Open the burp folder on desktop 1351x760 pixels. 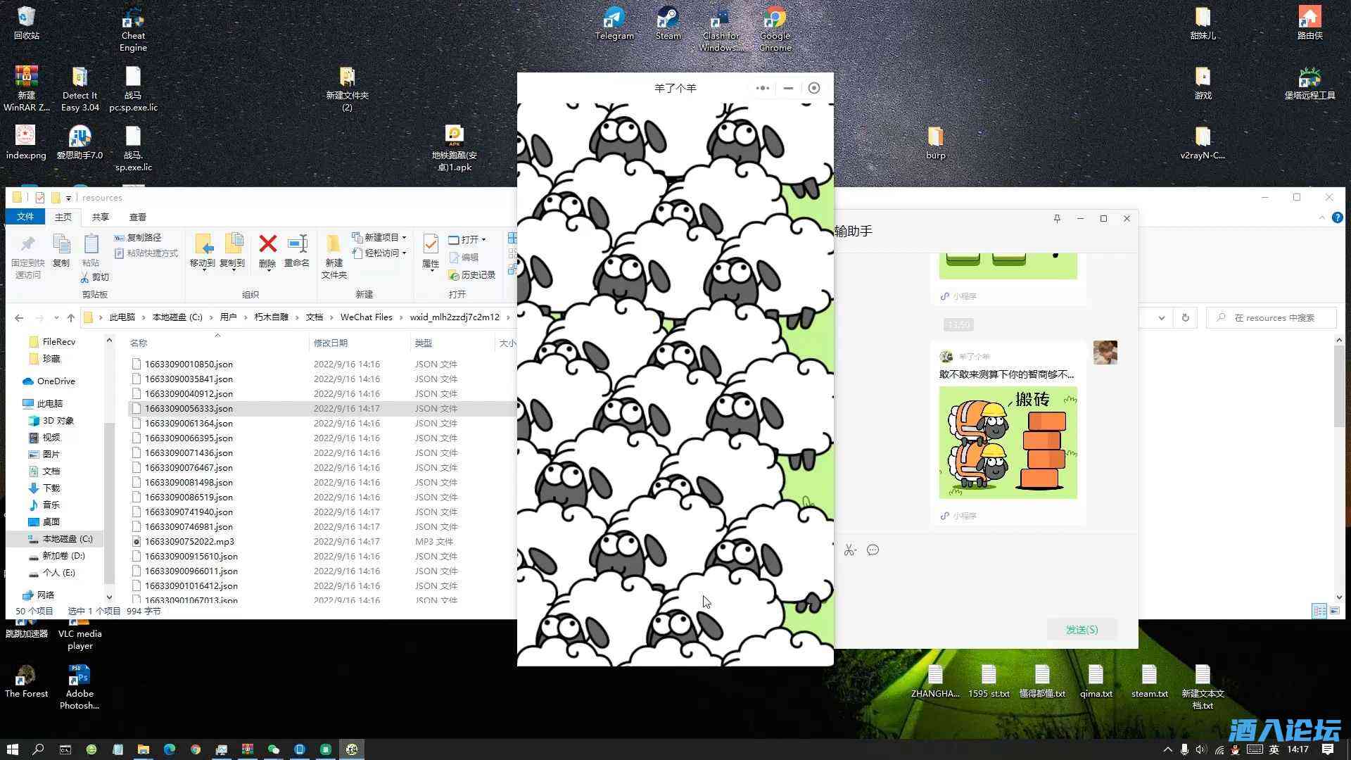(x=935, y=143)
